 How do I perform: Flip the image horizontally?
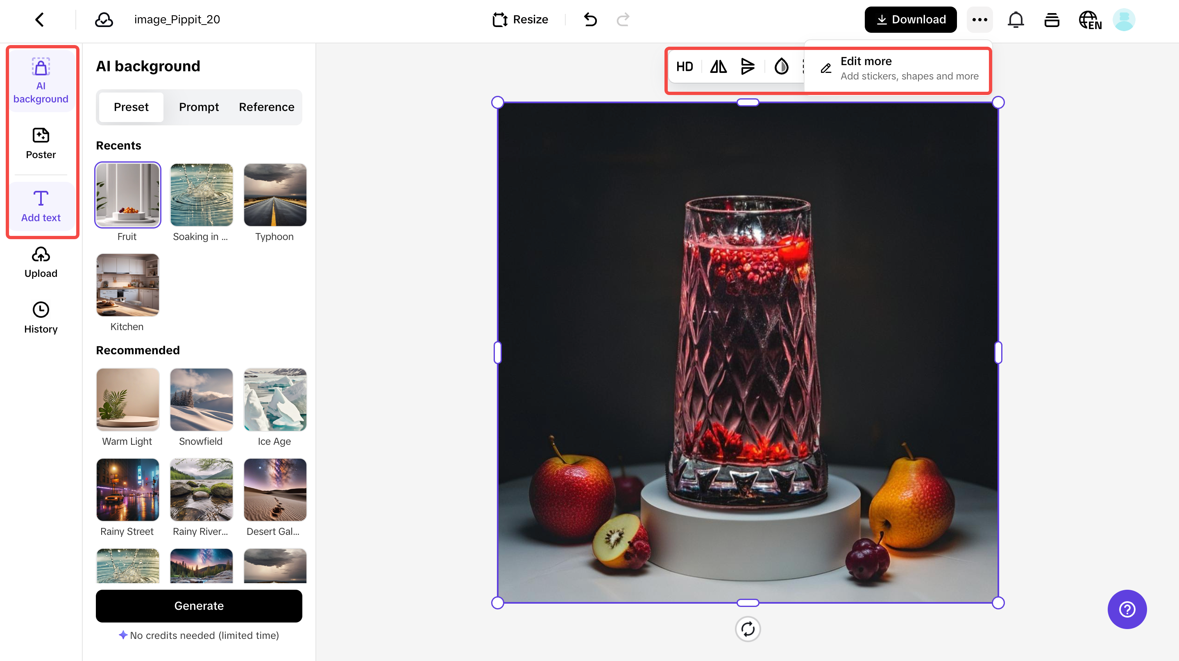(x=718, y=66)
